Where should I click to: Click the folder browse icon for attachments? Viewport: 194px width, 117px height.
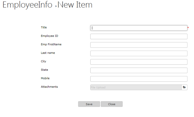(x=184, y=87)
